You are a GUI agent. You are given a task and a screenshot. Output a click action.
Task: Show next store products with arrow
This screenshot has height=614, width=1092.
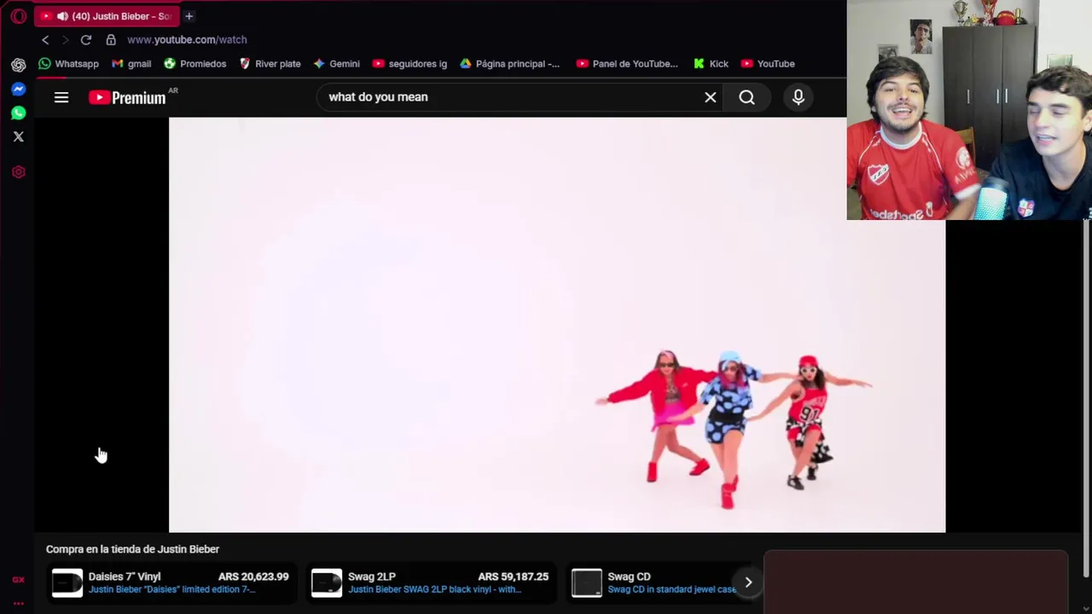(x=748, y=582)
